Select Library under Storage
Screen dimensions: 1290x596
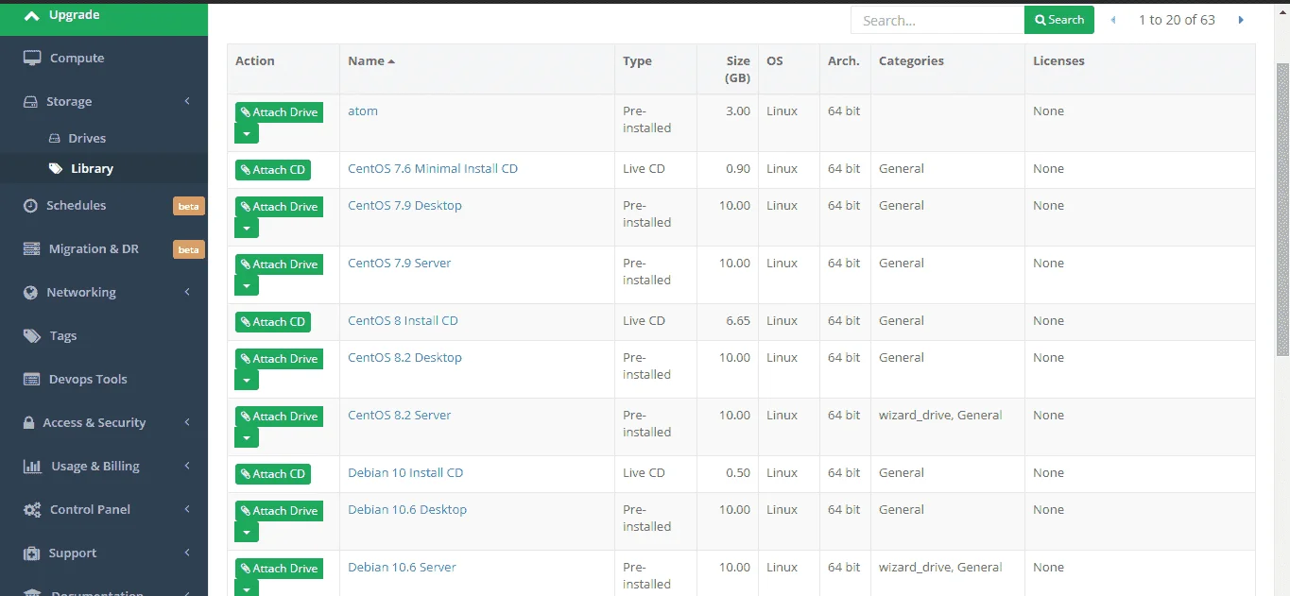point(104,168)
